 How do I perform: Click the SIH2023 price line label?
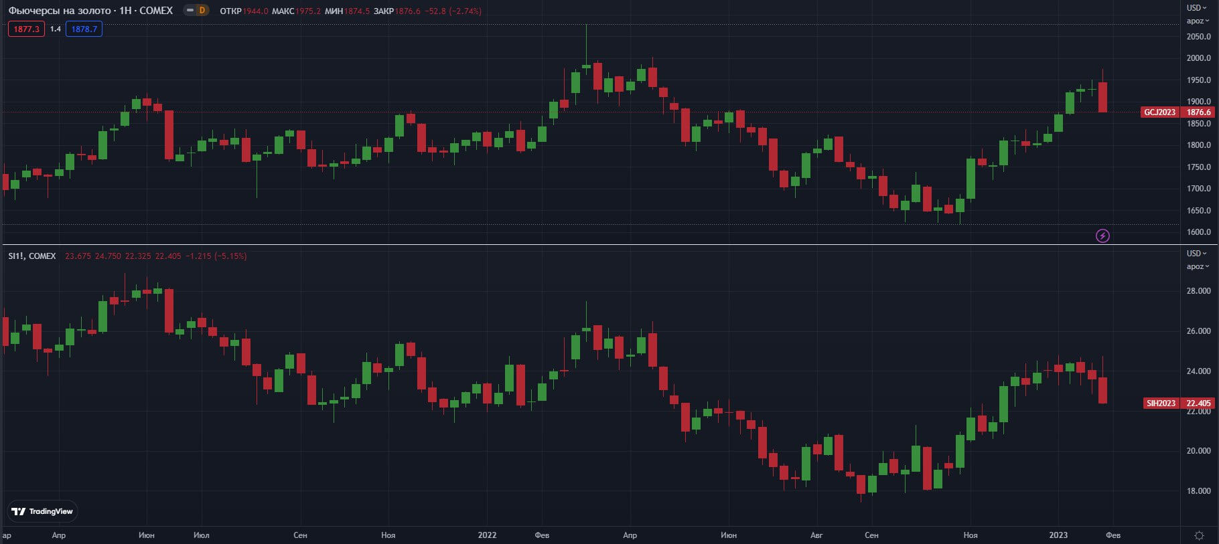coord(1161,403)
